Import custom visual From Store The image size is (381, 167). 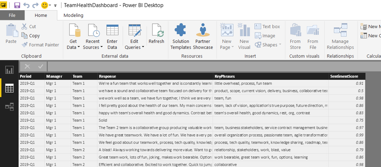click(295, 36)
